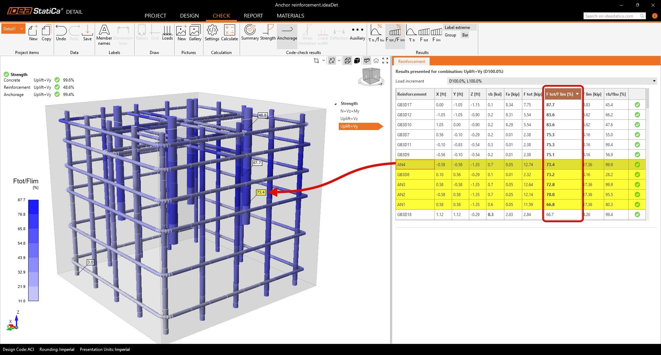
Task: Click the Strength code-check results icon
Action: [268, 33]
